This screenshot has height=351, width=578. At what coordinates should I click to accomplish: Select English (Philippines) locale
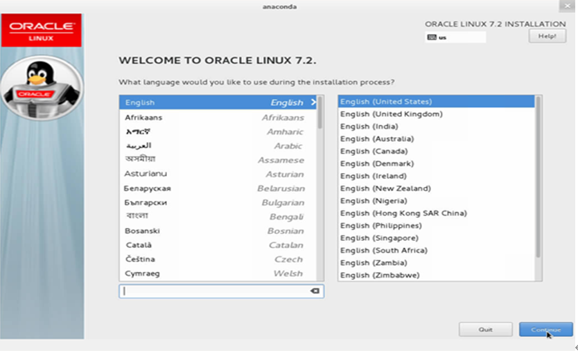click(437, 226)
